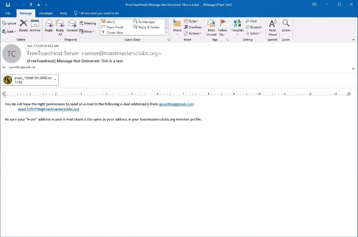Mark the message as Unread
Viewport: 358px width, 237px height.
pos(211,27)
